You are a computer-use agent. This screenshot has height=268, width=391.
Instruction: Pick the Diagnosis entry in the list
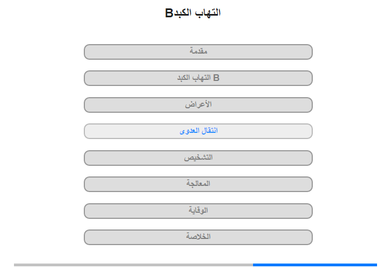click(x=198, y=158)
